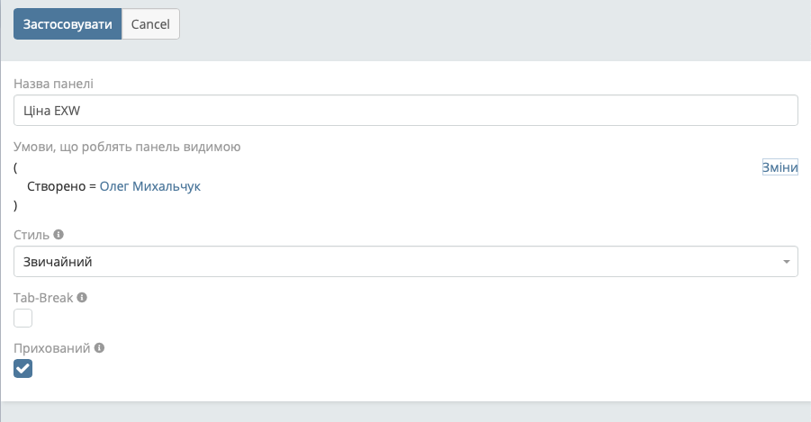Image resolution: width=811 pixels, height=422 pixels.
Task: Focus the Назва панелі text field
Action: coord(405,111)
